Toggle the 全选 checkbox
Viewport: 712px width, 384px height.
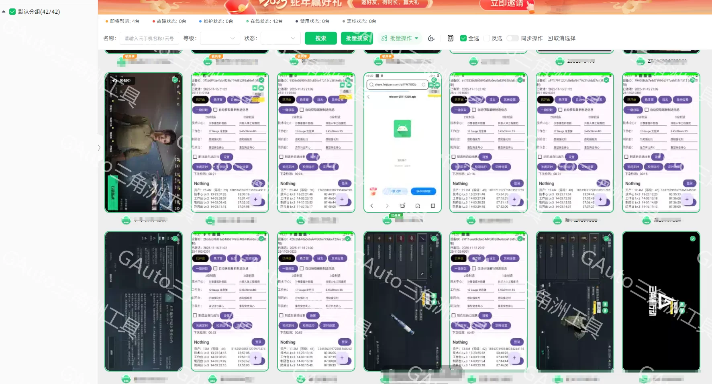point(463,38)
